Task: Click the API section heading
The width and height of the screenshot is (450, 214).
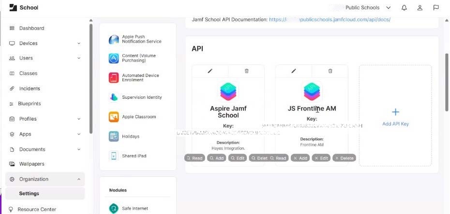Action: (197, 48)
